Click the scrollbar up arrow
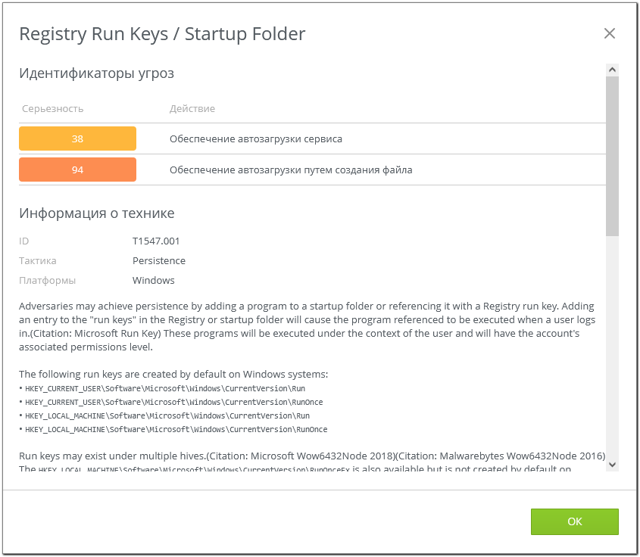Image resolution: width=640 pixels, height=557 pixels. [612, 70]
